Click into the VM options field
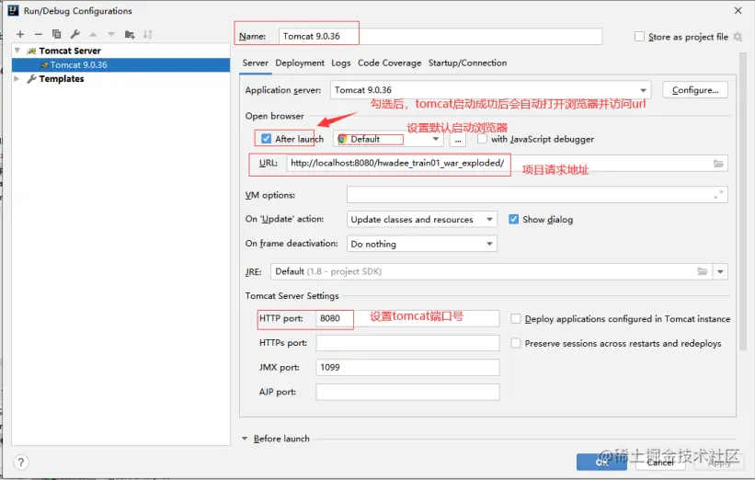 click(537, 195)
